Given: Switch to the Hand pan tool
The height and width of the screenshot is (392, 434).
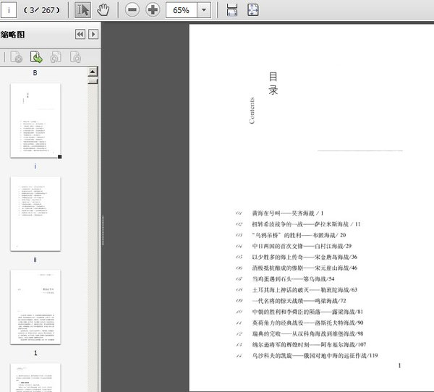Looking at the screenshot, I should click(103, 10).
